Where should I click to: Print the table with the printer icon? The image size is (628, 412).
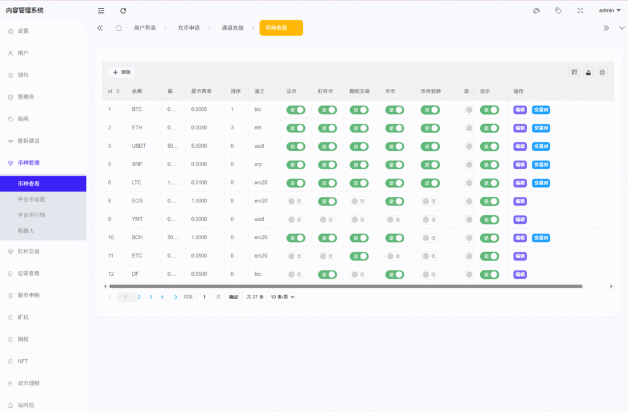(x=602, y=72)
